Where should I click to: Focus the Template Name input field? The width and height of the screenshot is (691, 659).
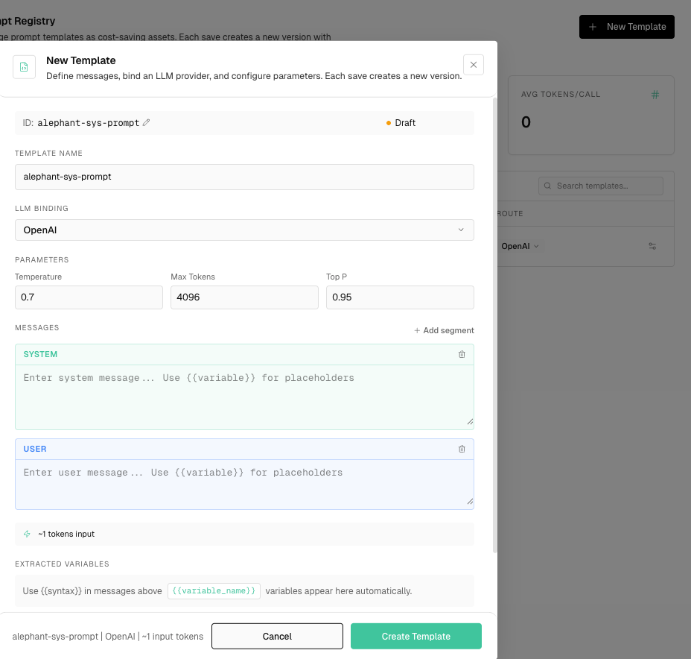tap(244, 177)
